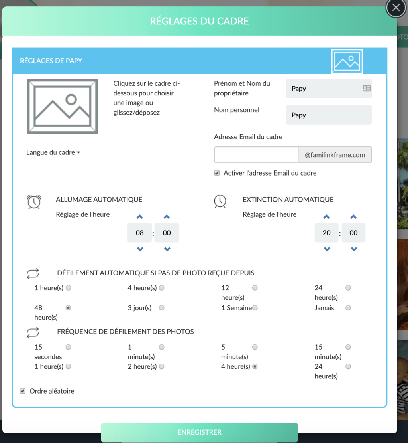Select 1 heure(s) photo scrolling frequency
Screen dimensions: 408x443
68,366
